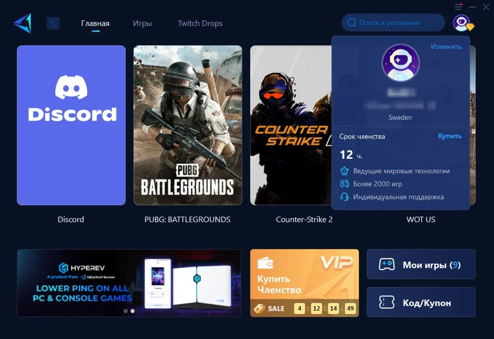Click the coupon ticket icon
This screenshot has width=494, height=339.
(x=386, y=303)
